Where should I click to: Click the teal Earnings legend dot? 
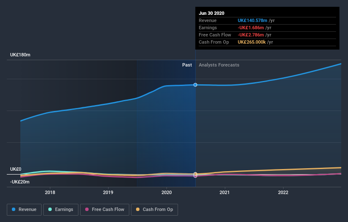pos(50,209)
